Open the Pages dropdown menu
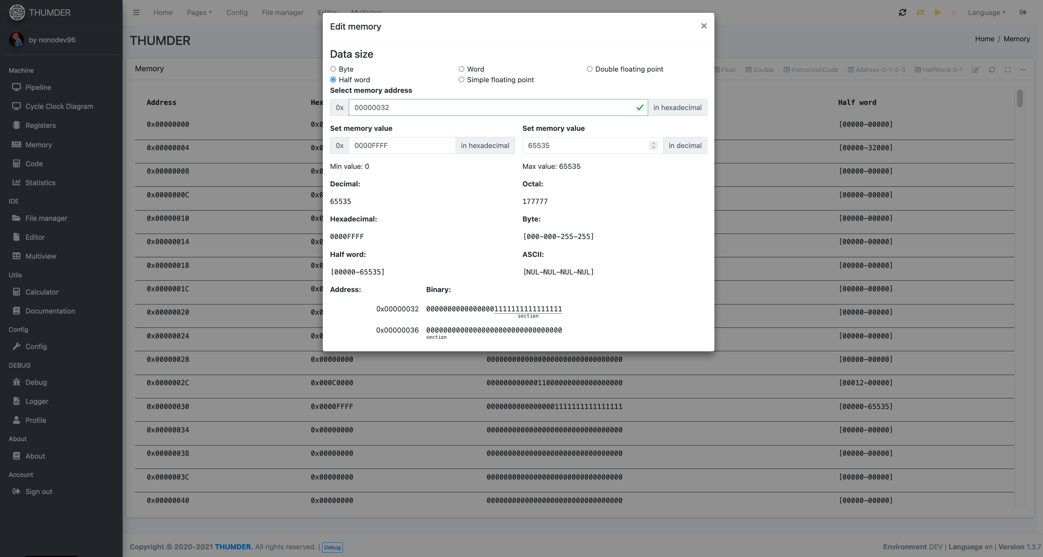1043x557 pixels. (x=199, y=12)
